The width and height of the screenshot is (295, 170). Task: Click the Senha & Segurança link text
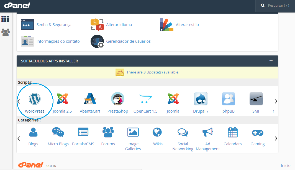[54, 25]
